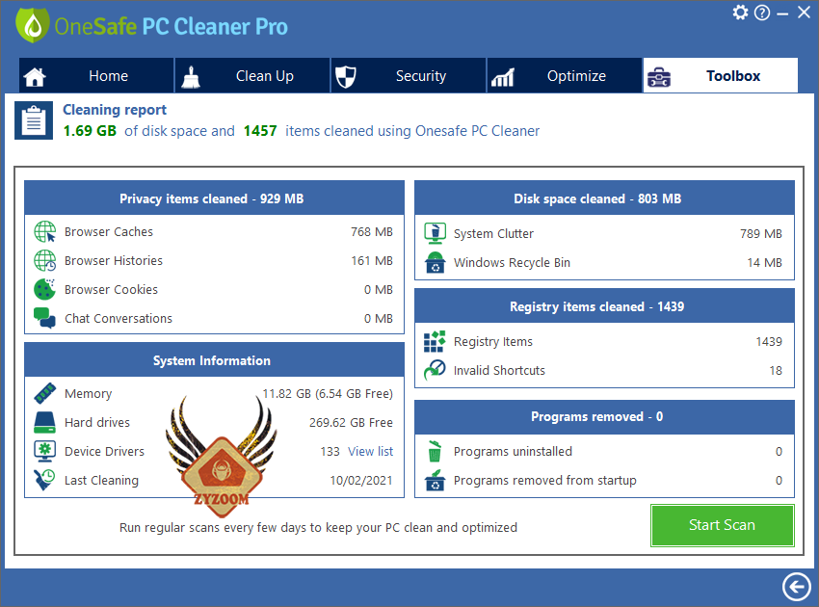Click the Hard drives label
The width and height of the screenshot is (819, 607).
point(97,422)
